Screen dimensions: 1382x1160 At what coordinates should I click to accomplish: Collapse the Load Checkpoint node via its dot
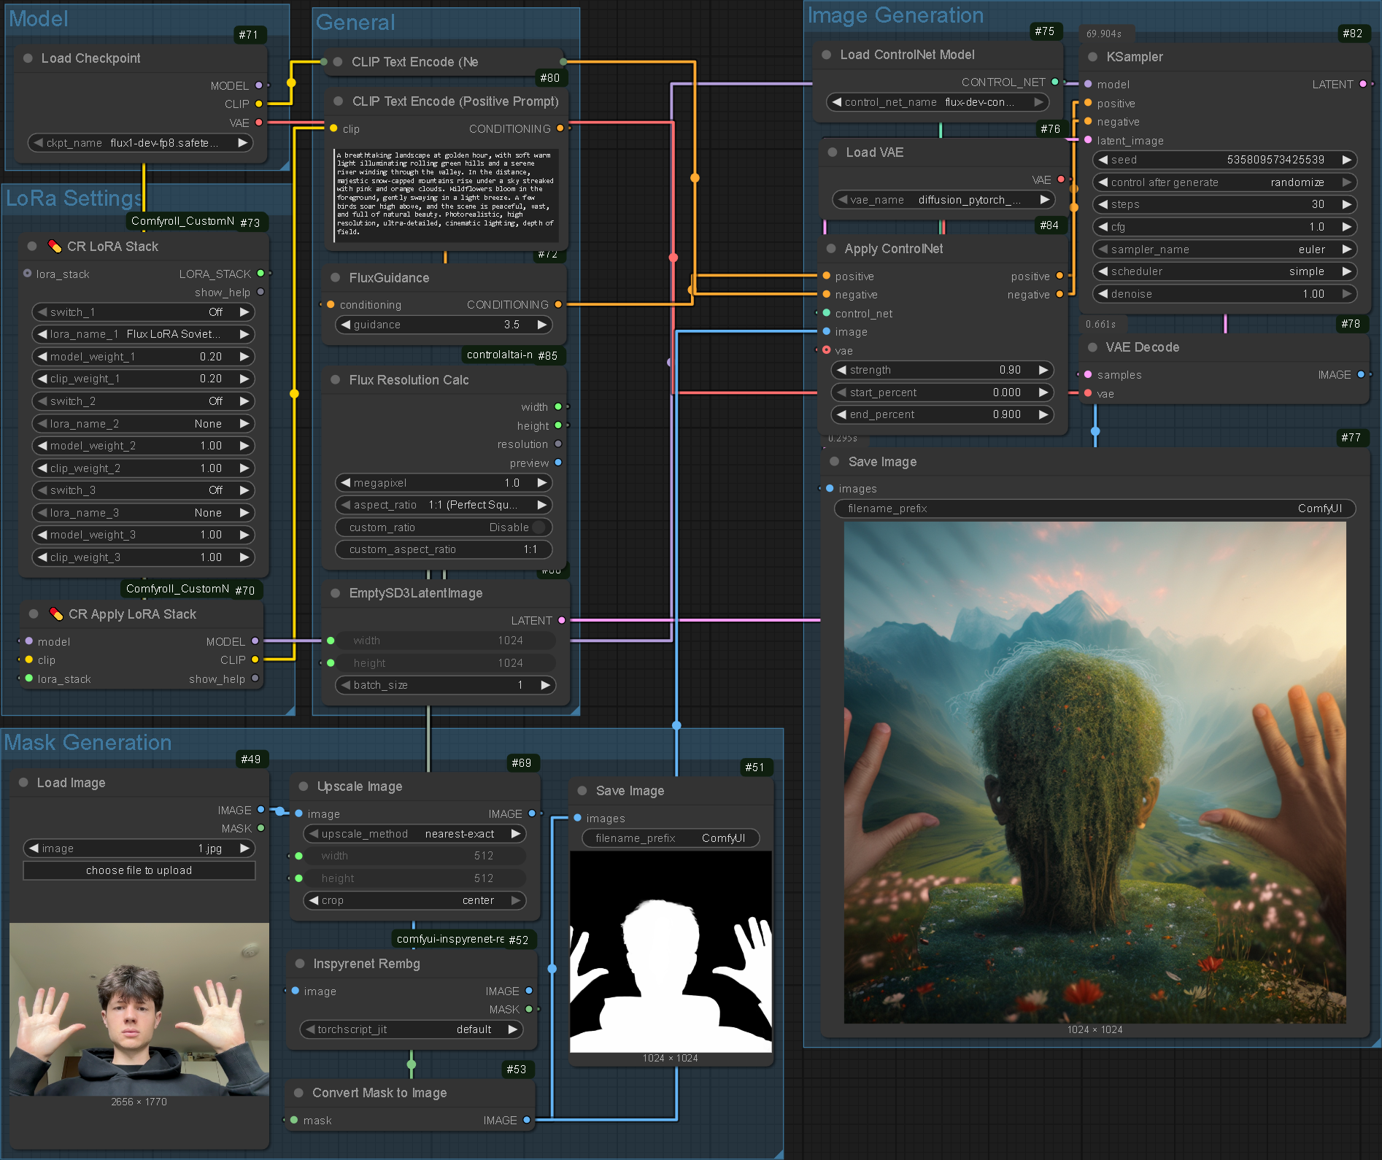(x=28, y=58)
